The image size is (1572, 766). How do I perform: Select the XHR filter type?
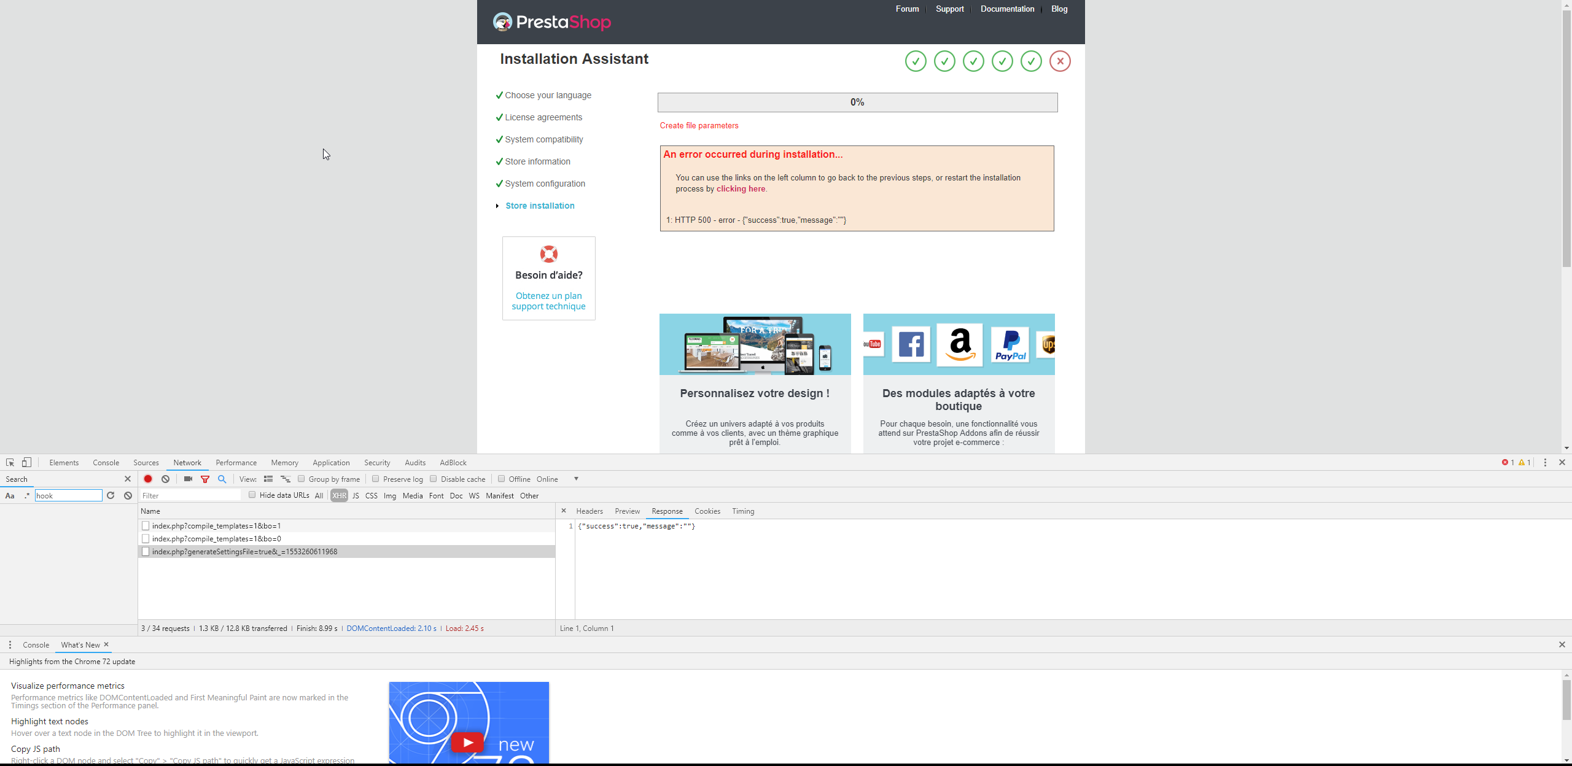coord(339,495)
